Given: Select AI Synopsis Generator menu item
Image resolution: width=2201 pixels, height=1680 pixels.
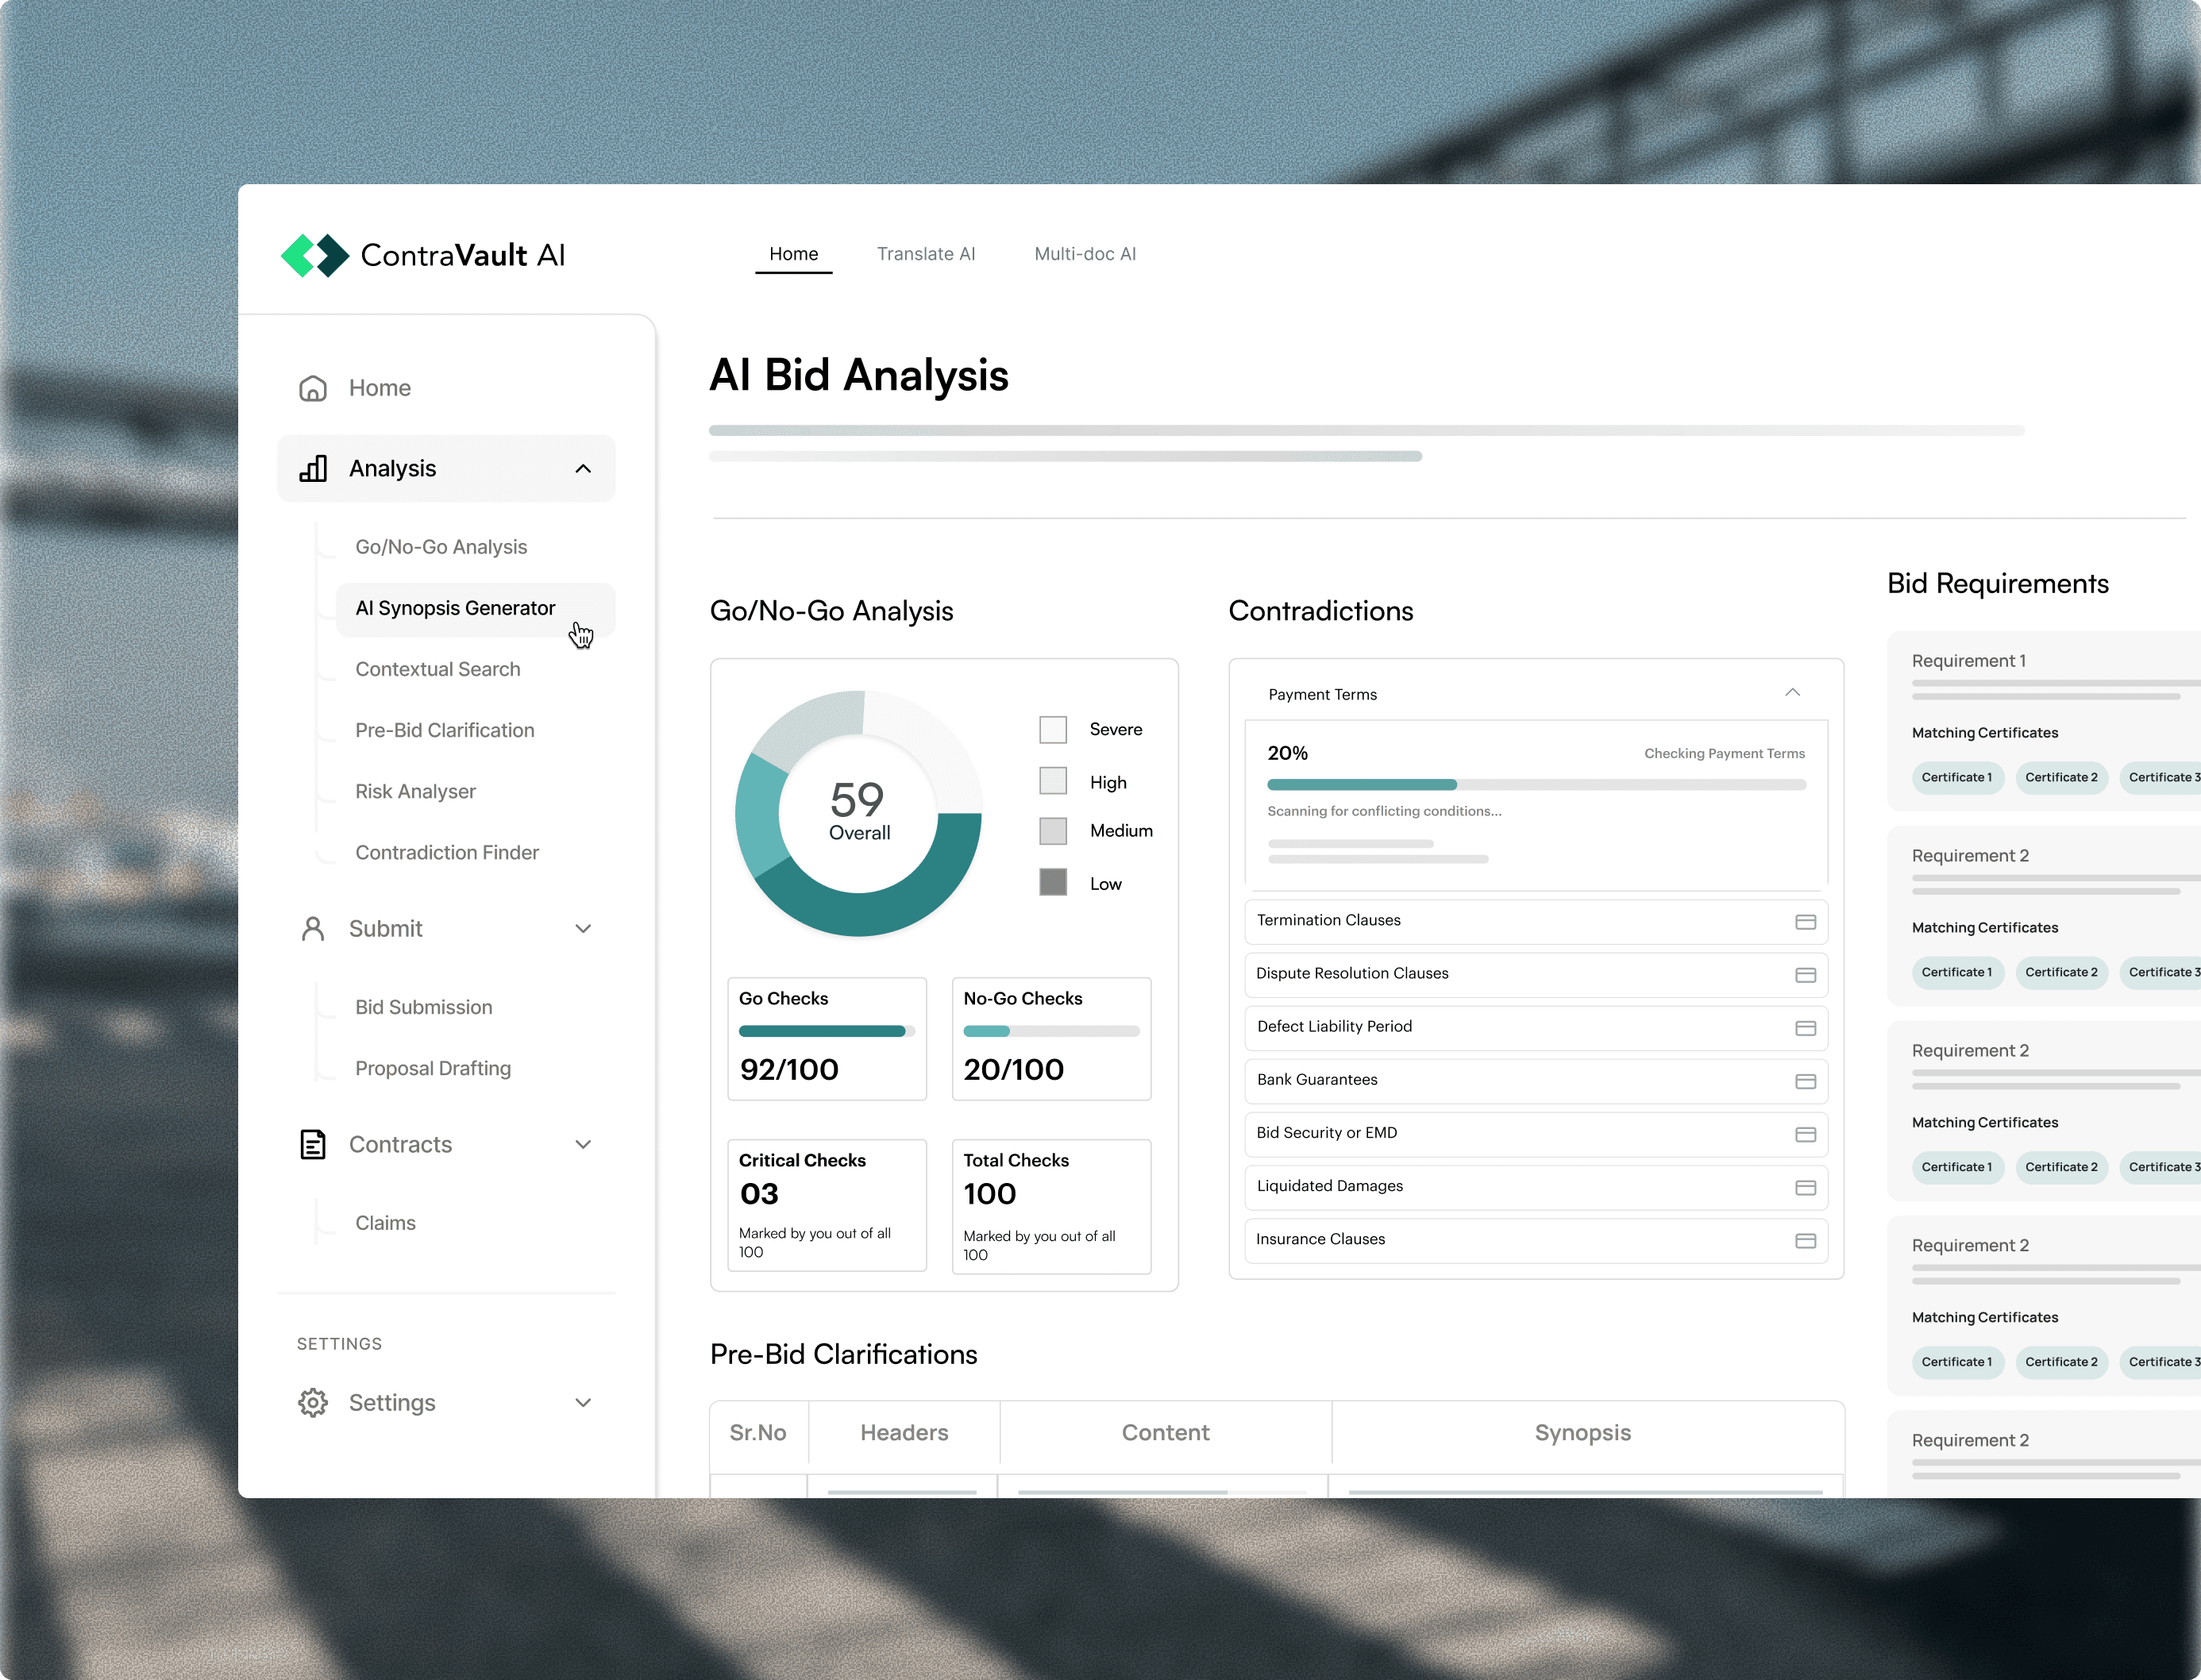Looking at the screenshot, I should click(475, 609).
